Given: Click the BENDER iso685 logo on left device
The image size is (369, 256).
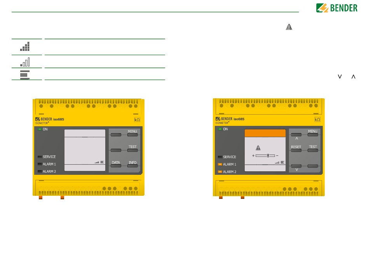Looking at the screenshot, I should [50, 119].
